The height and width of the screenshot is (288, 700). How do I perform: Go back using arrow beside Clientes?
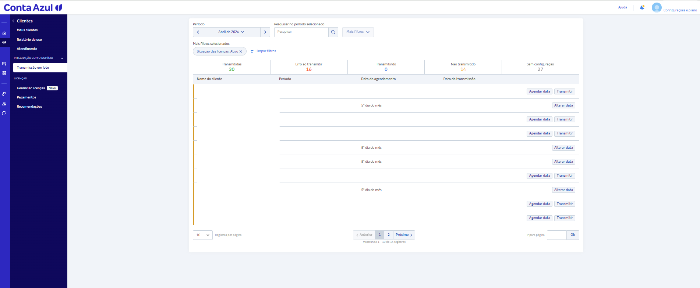[x=13, y=21]
